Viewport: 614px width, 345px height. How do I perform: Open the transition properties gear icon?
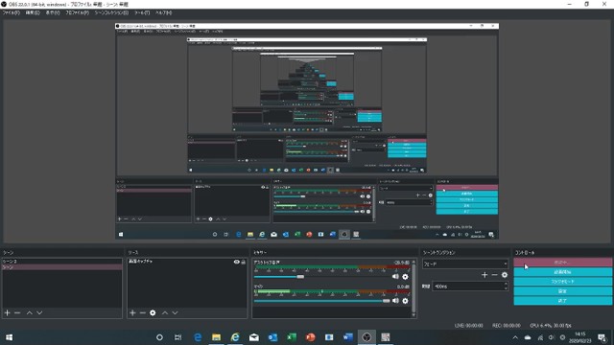[x=505, y=275]
